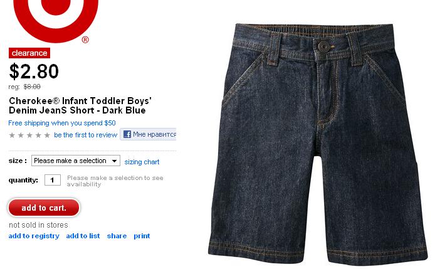Screen dimensions: 435x269
Task: Rate the product with third star
Action: click(29, 135)
